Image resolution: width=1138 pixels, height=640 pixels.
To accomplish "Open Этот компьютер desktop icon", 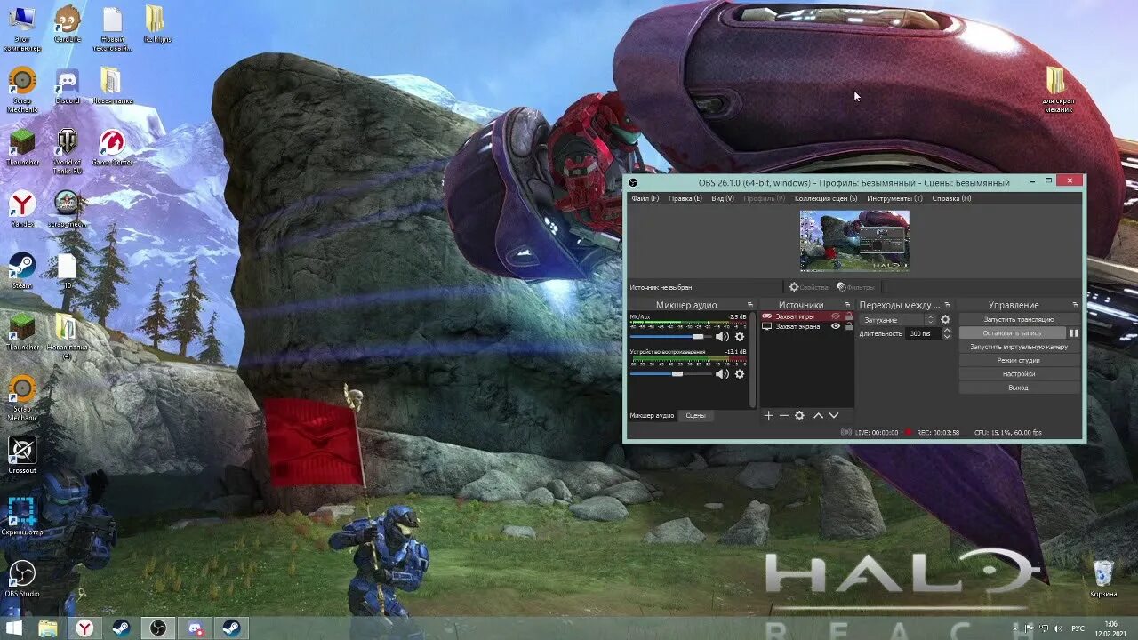I will coord(22,28).
